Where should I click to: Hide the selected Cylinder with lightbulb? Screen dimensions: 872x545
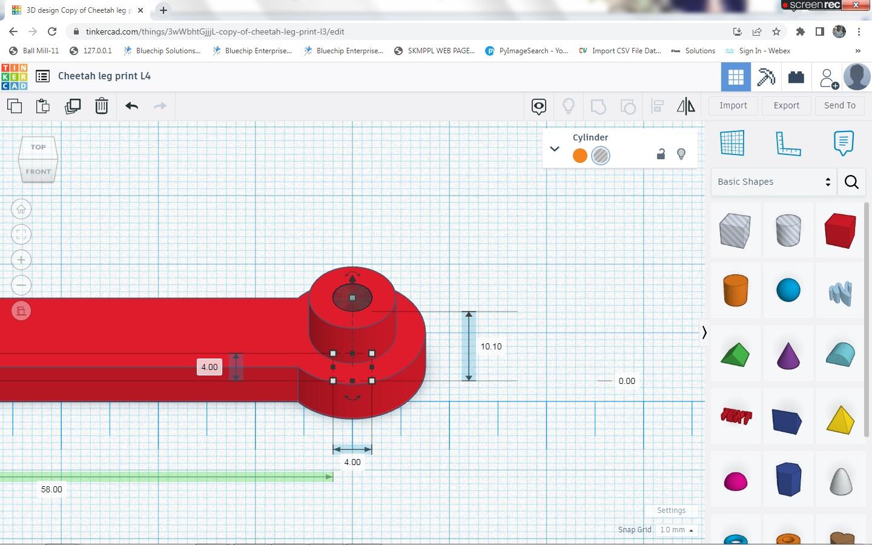[x=681, y=154]
